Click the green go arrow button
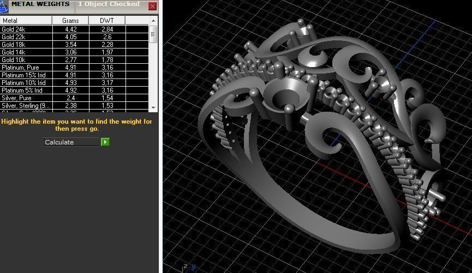This screenshot has height=273, width=472. (x=105, y=142)
